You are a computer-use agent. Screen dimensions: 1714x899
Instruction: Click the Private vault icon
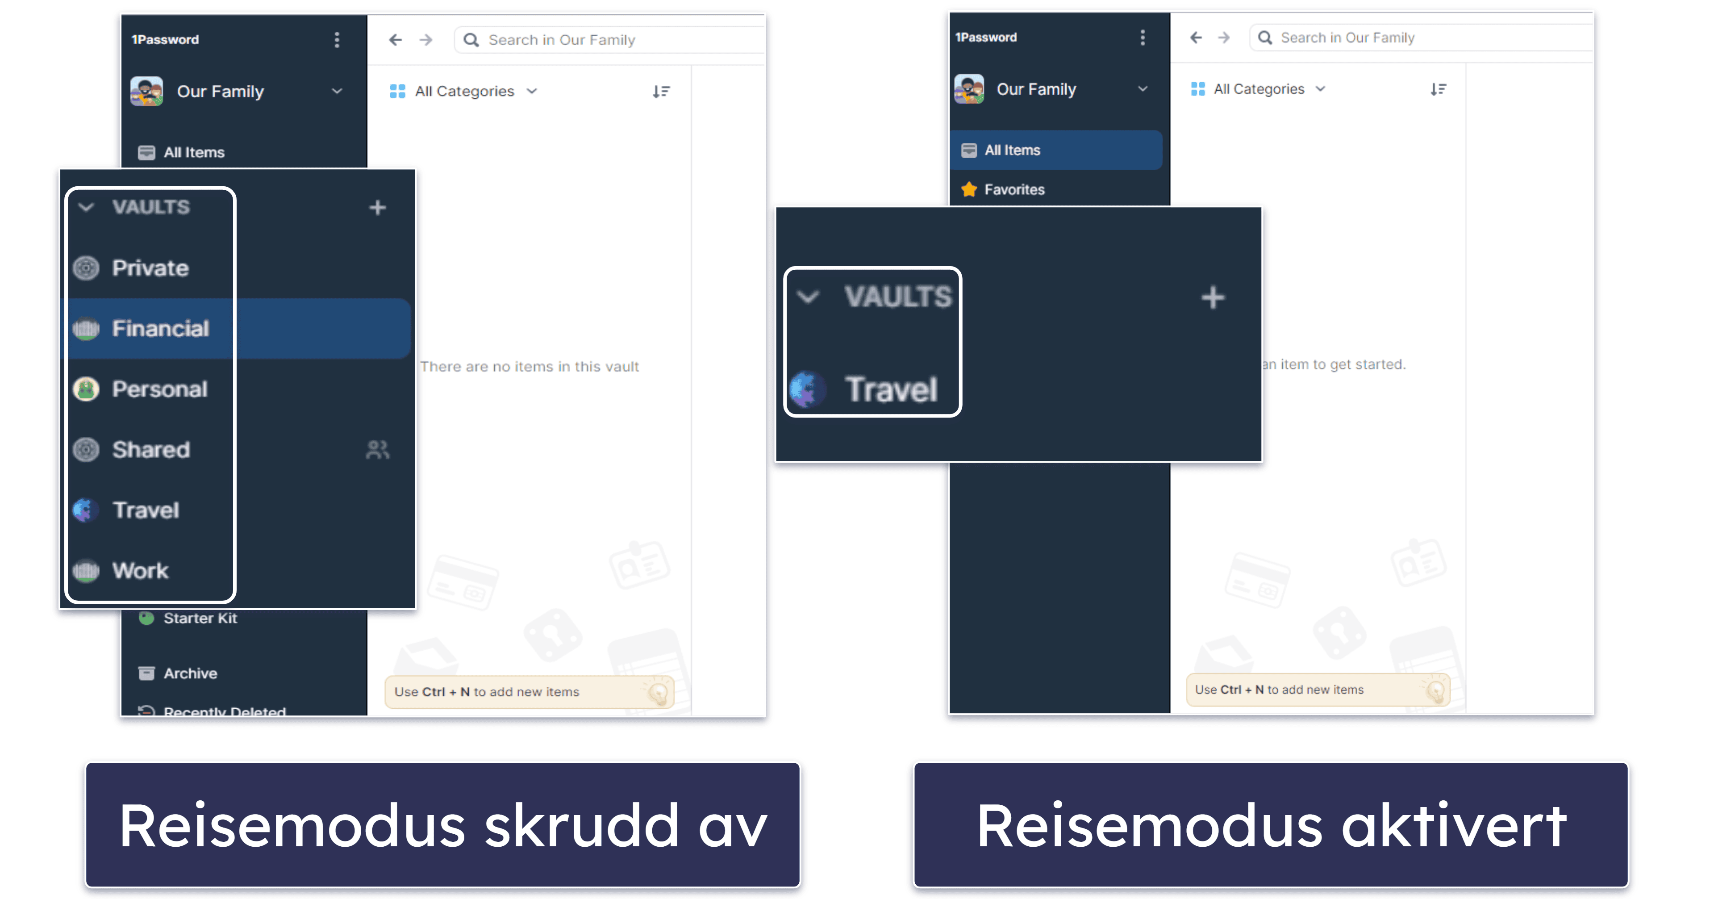tap(90, 267)
